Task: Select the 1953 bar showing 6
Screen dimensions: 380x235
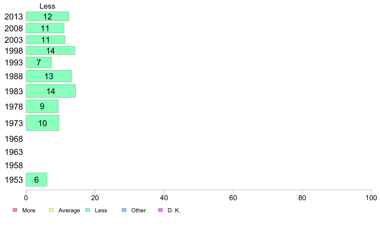Action: tap(36, 179)
